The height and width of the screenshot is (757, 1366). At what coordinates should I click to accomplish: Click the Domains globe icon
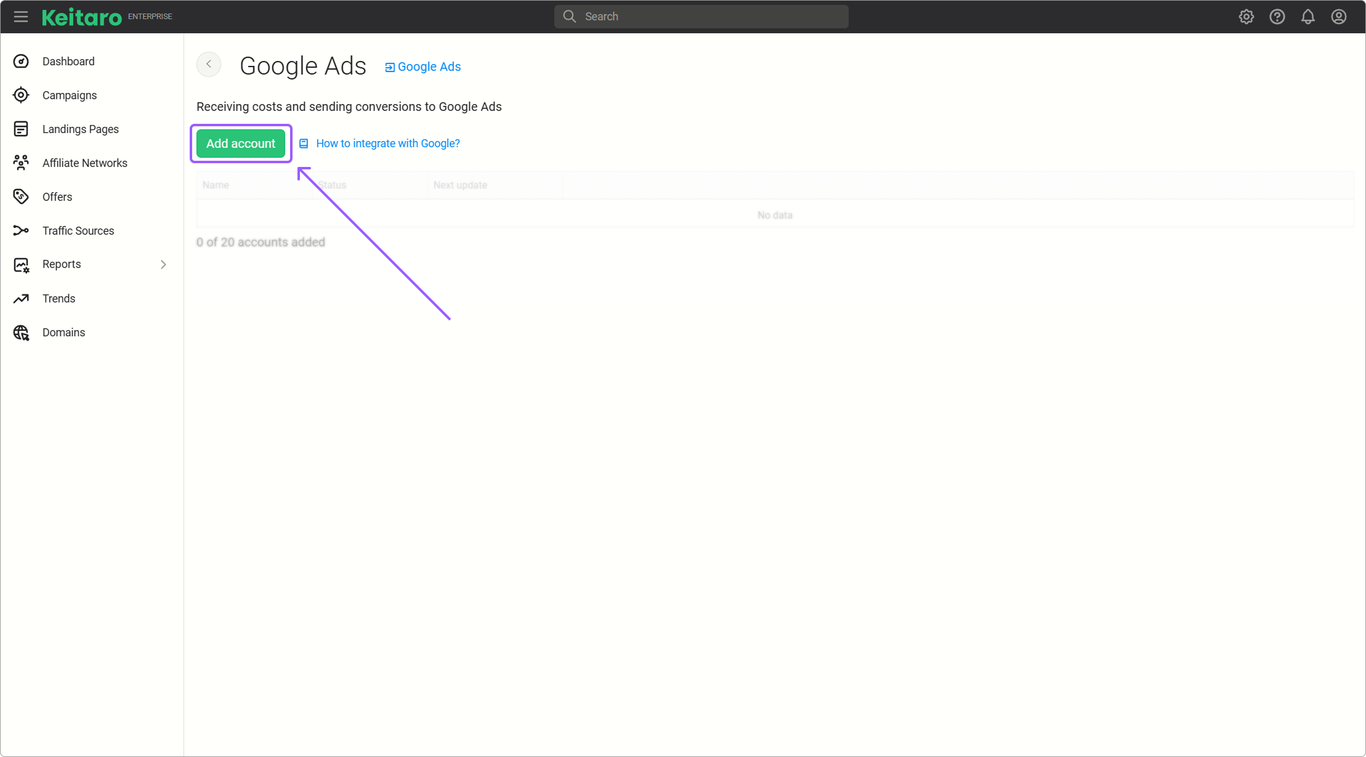point(21,333)
